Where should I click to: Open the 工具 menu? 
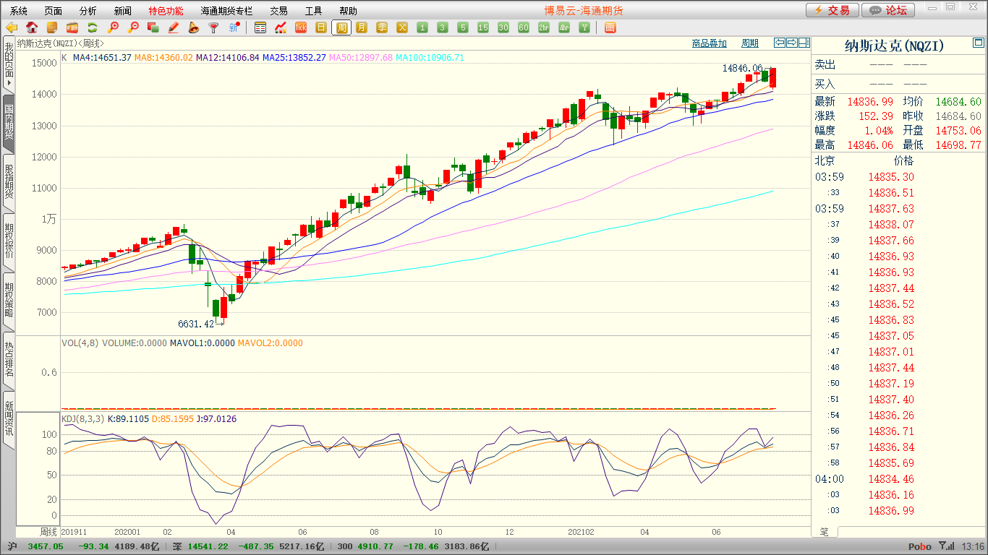click(x=313, y=11)
